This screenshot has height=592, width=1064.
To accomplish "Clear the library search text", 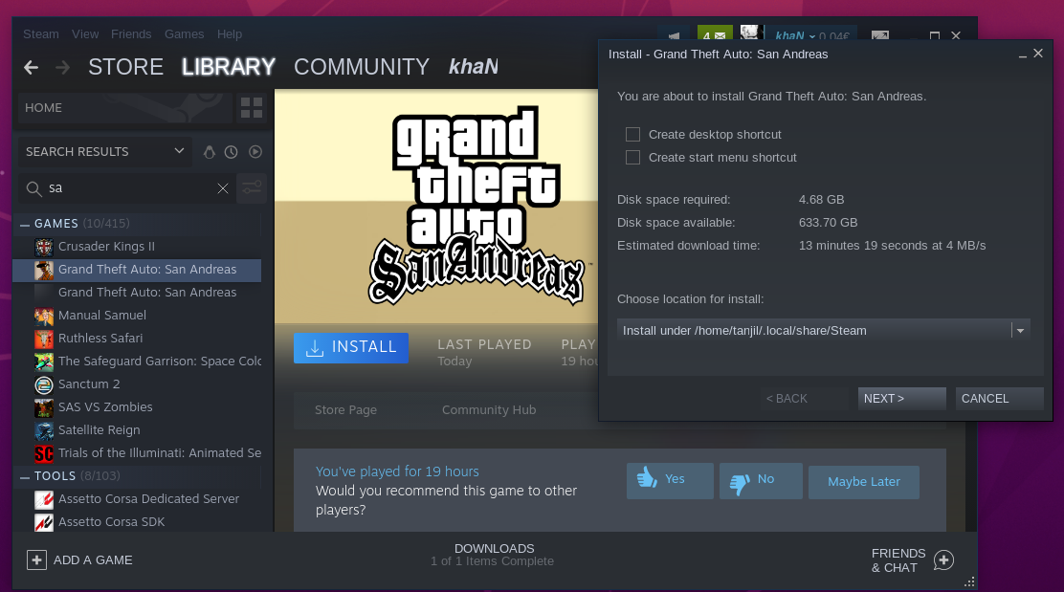I will click(x=223, y=188).
